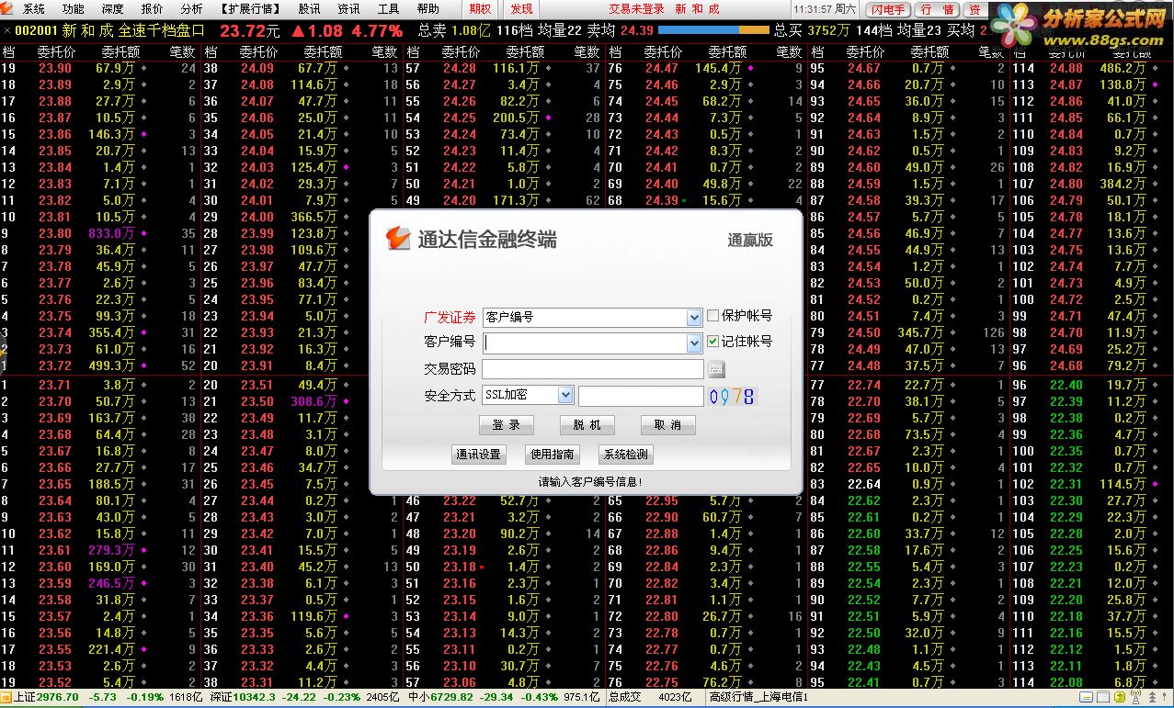Click the × icon before stock code 002001

click(x=7, y=30)
